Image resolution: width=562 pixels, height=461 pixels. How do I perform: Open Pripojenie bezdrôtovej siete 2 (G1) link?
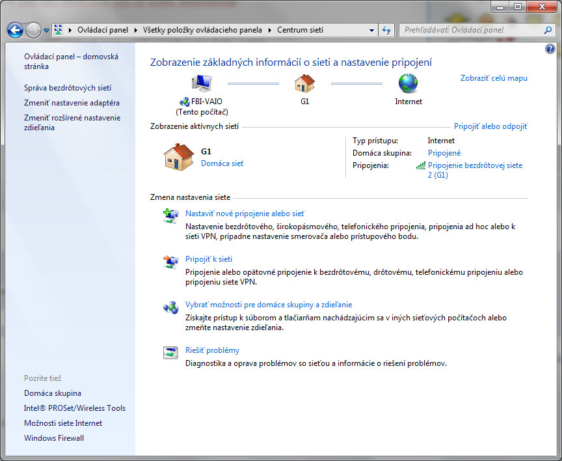pos(475,171)
